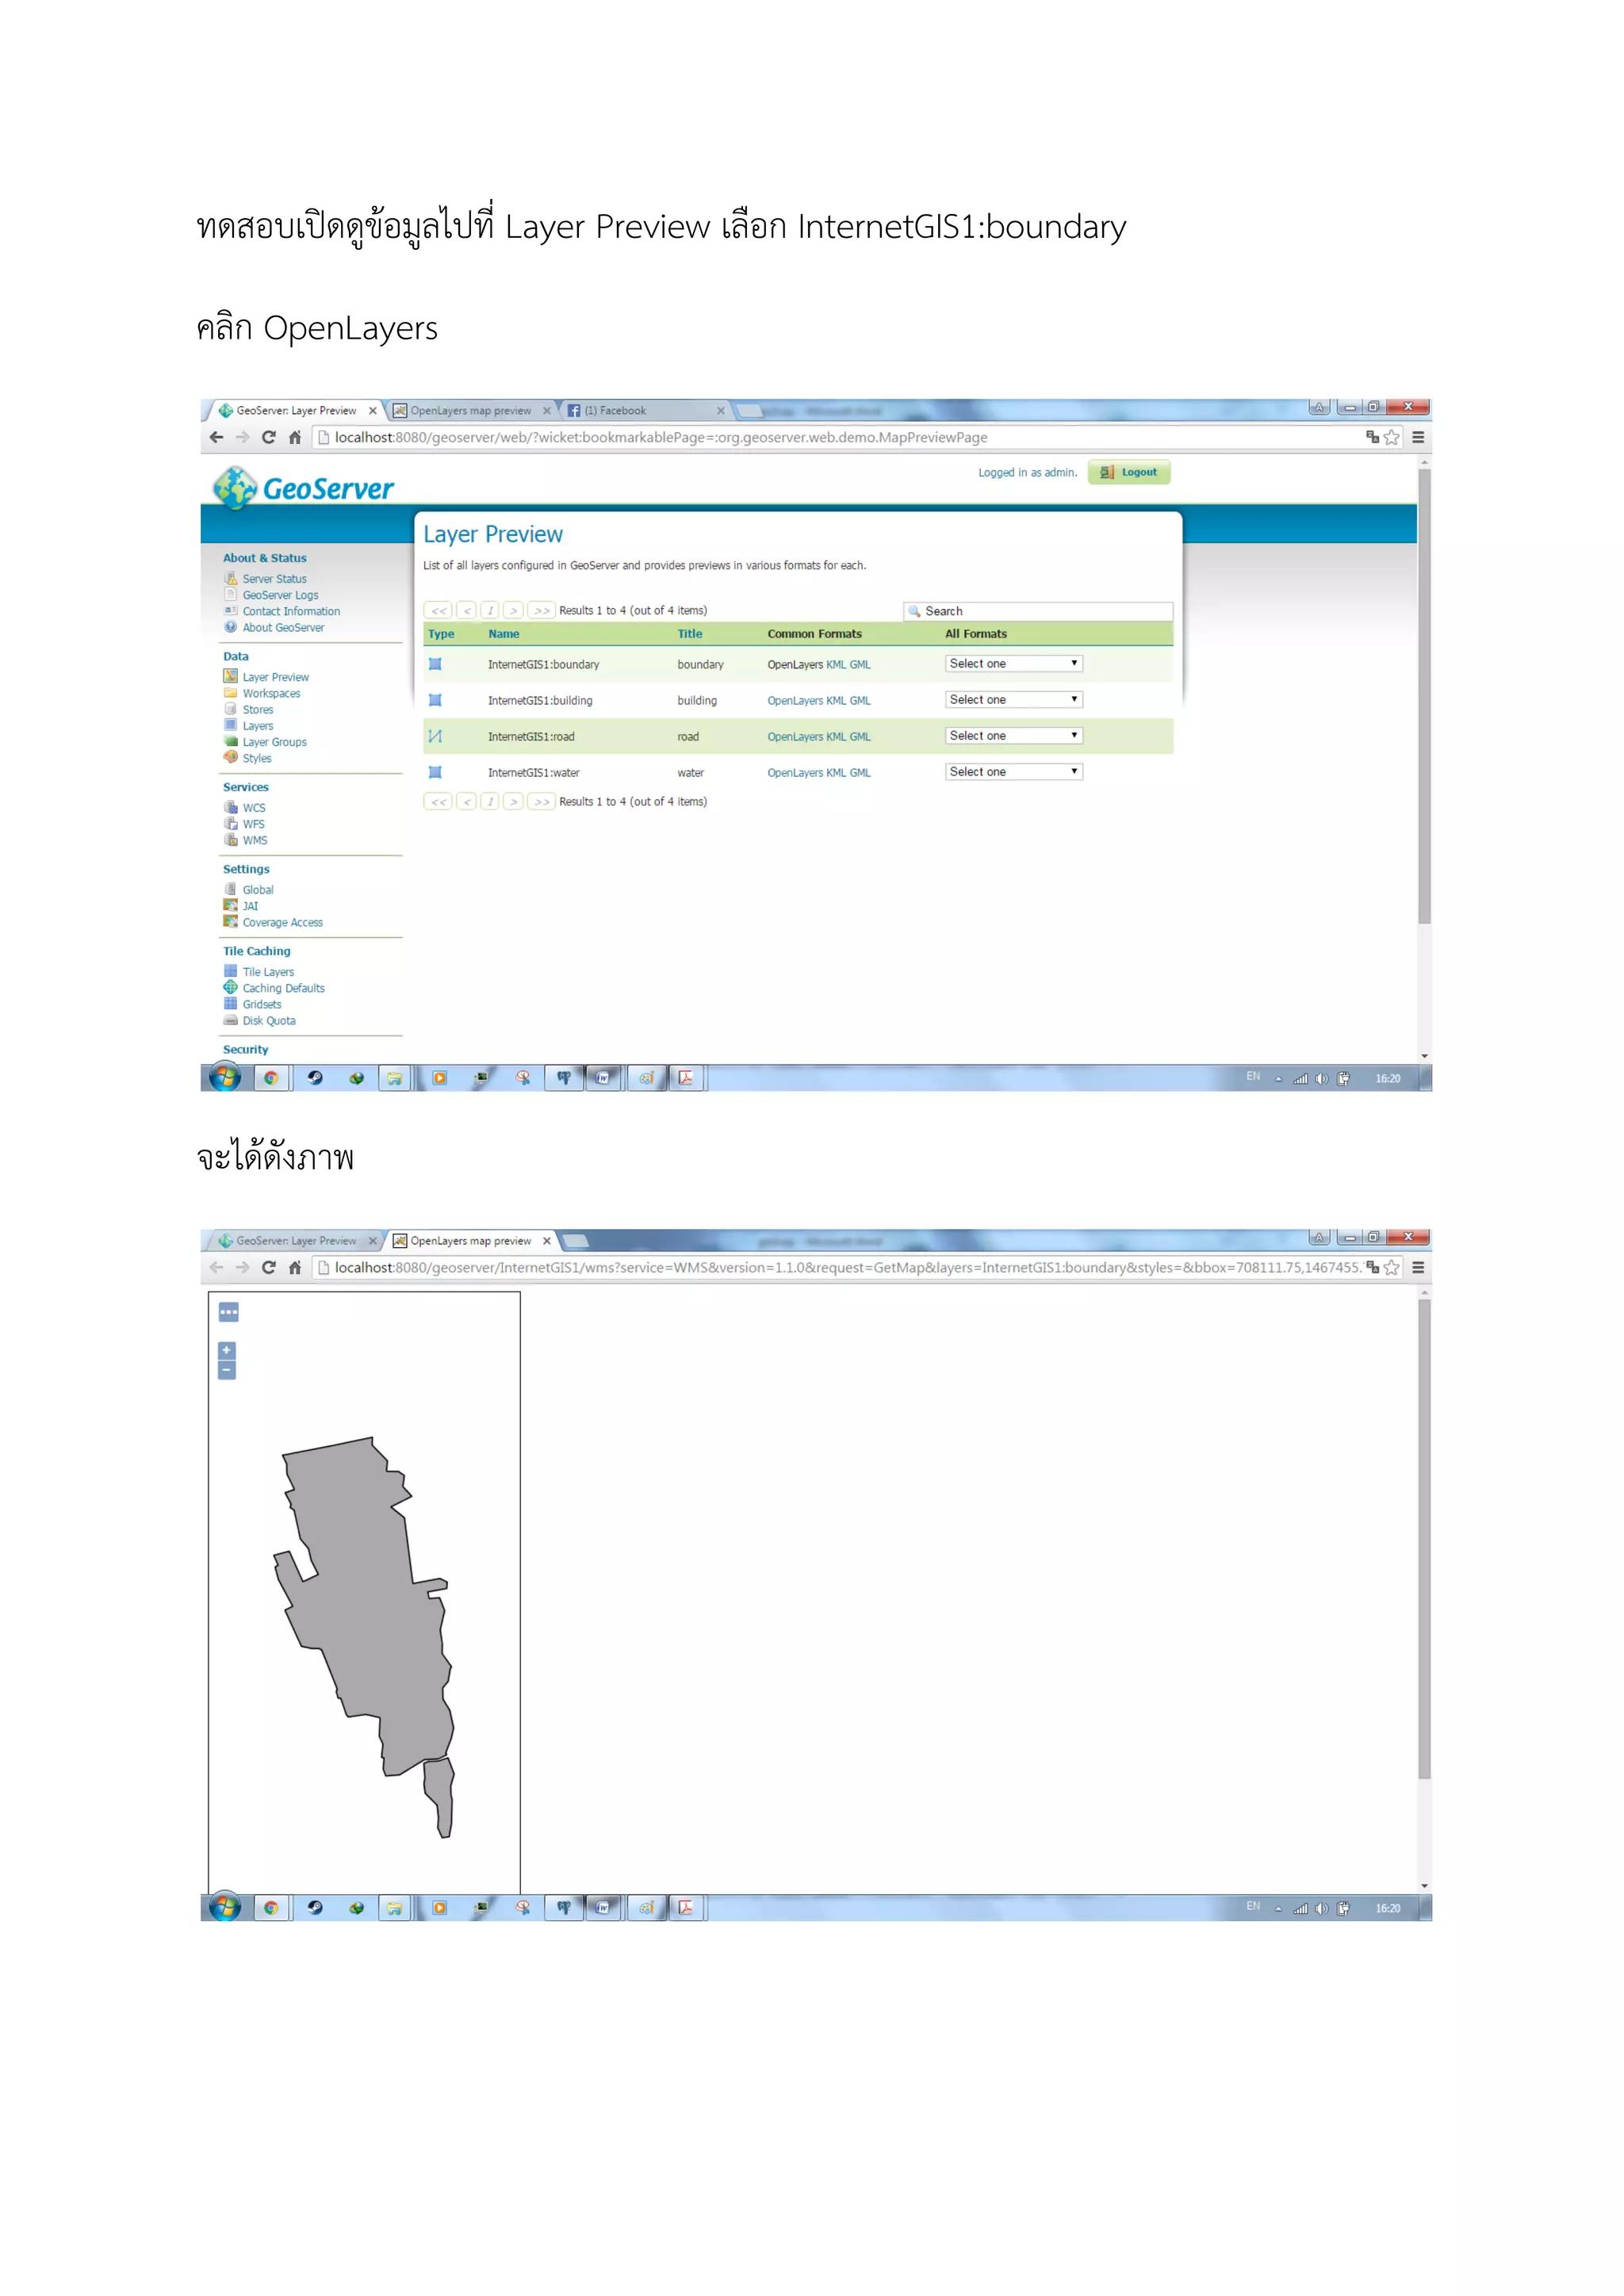This screenshot has width=1624, height=2296.
Task: Close the Facebook tab
Action: tap(720, 410)
